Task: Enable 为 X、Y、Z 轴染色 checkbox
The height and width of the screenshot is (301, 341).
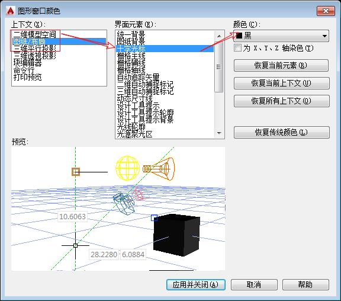Action: point(237,48)
